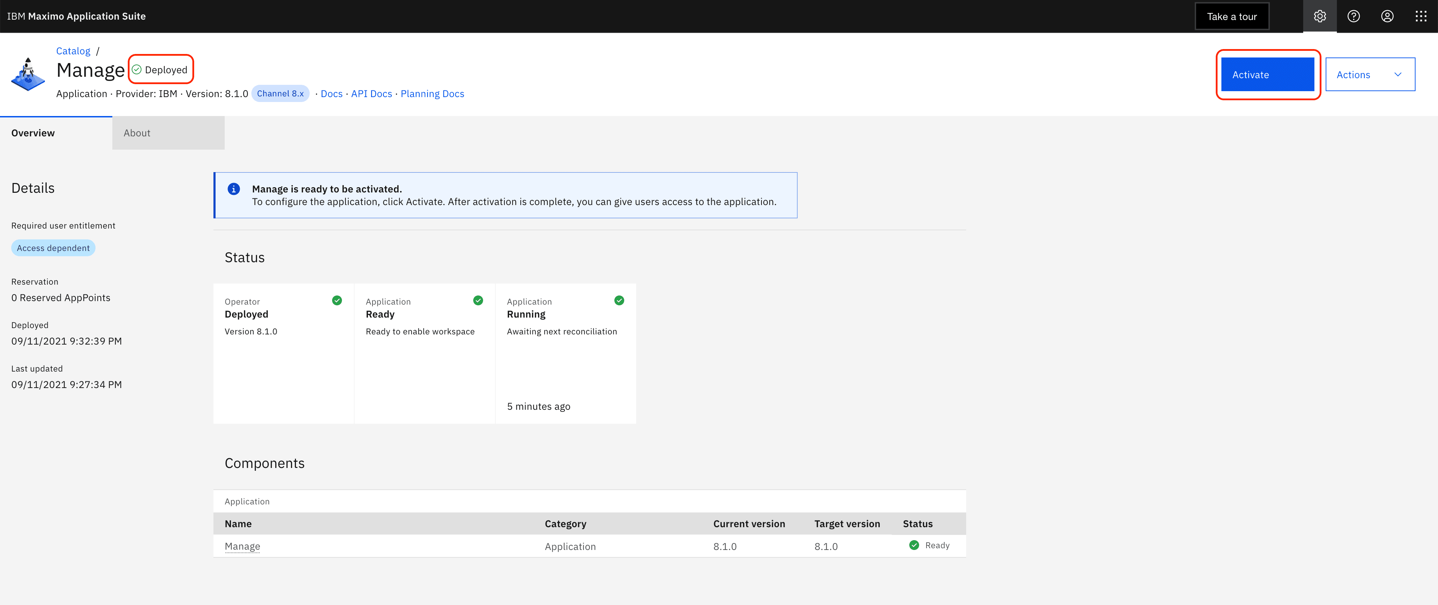1438x605 pixels.
Task: Go back to Catalog breadcrumb
Action: 73,51
